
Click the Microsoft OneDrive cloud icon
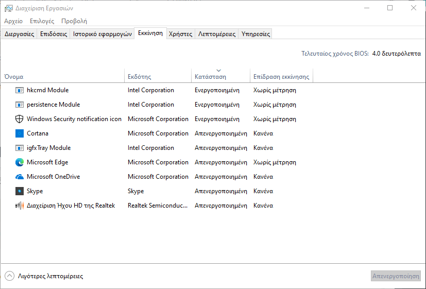[20, 177]
